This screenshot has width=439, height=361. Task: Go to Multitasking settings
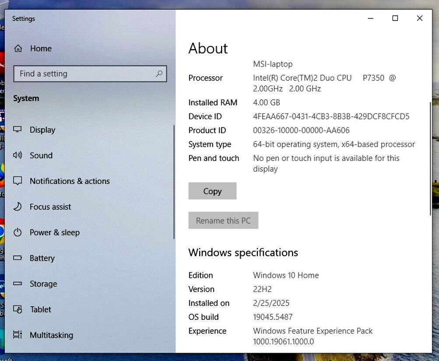[x=52, y=335]
